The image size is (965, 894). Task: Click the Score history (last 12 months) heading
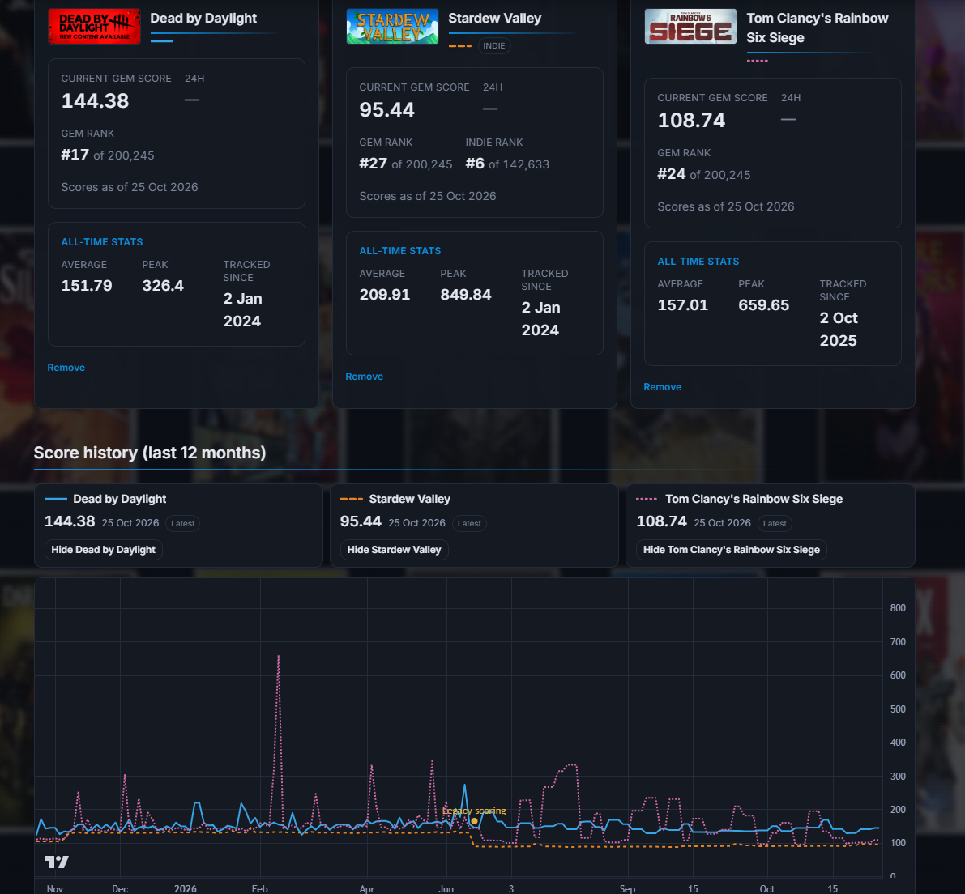tap(150, 453)
